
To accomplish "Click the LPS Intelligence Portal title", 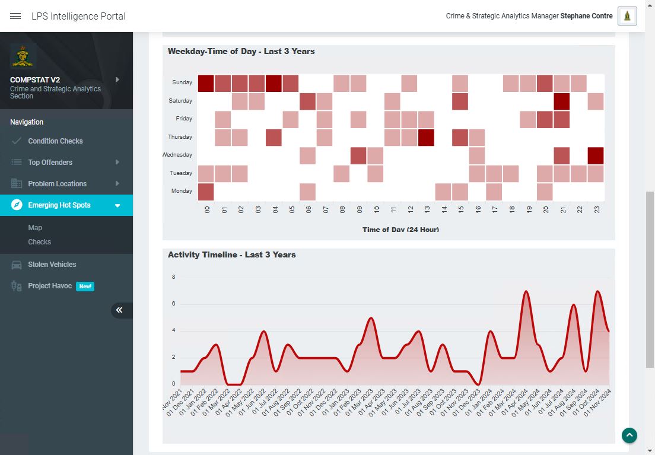I will click(78, 16).
